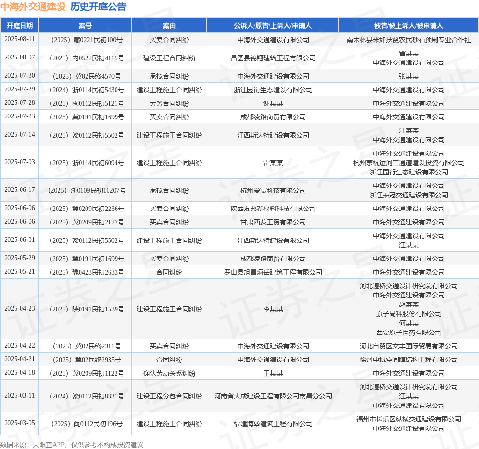Image resolution: width=479 pixels, height=449 pixels.
Task: Select the date 2025-06-17
Action: (20, 190)
